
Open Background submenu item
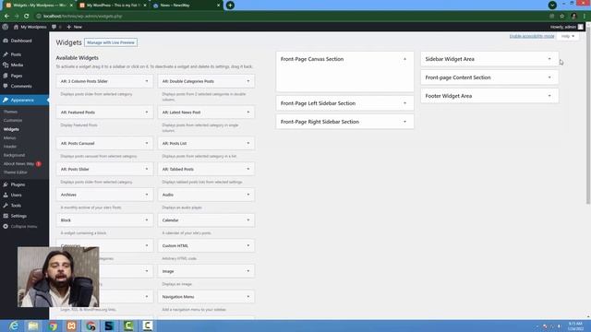pyautogui.click(x=15, y=155)
